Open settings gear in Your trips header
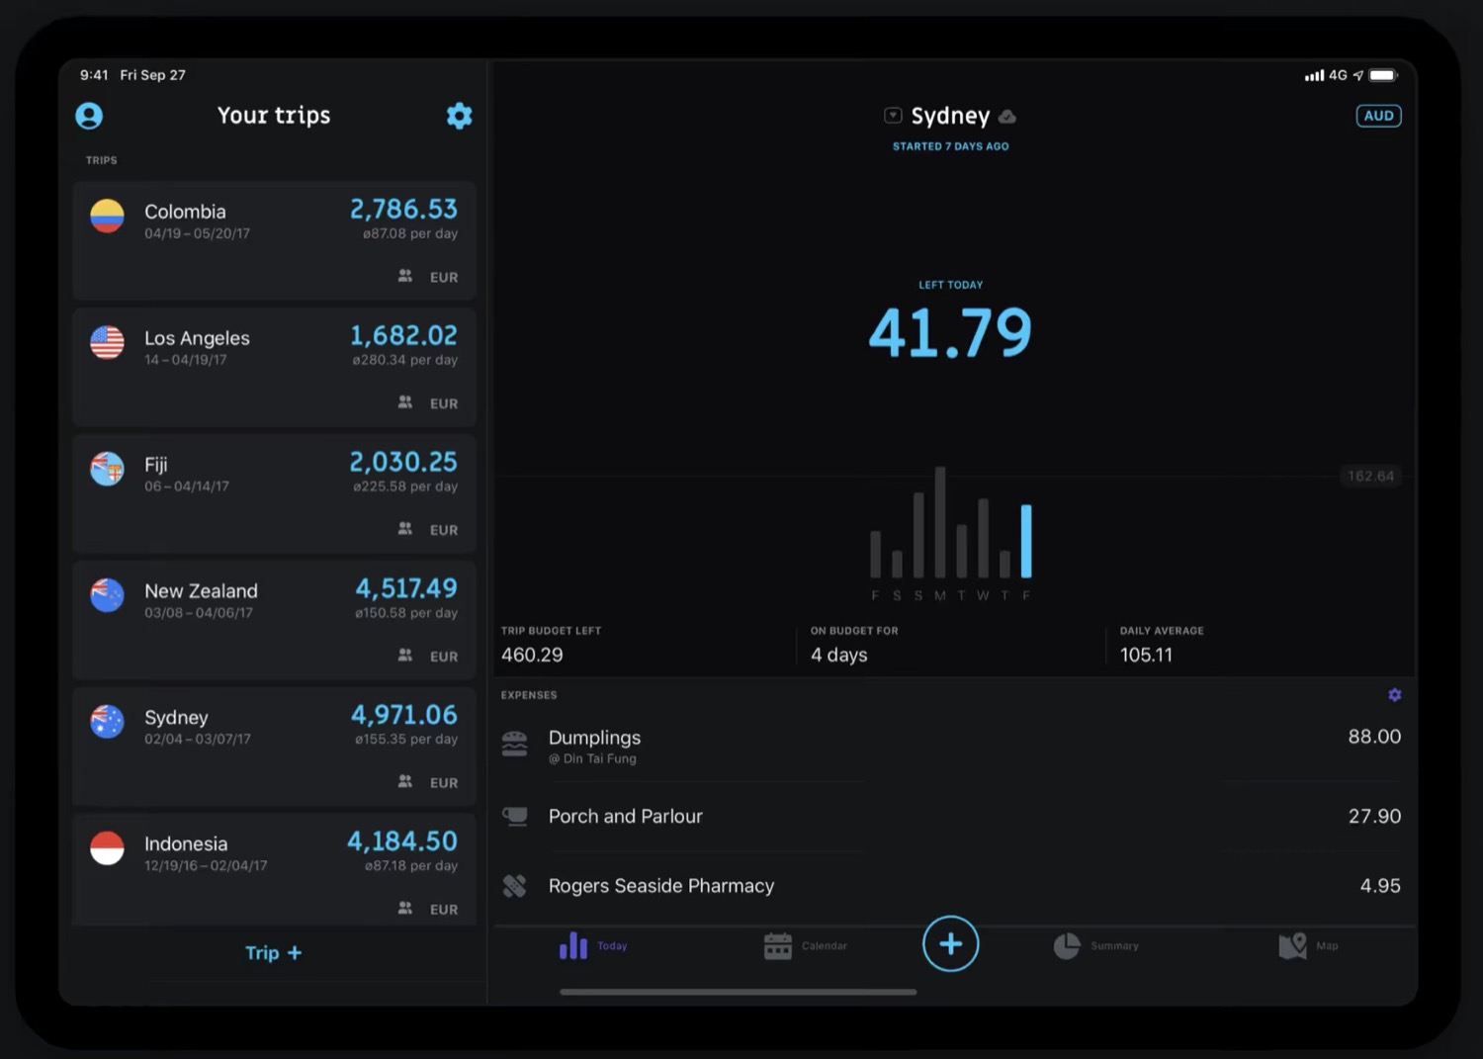The width and height of the screenshot is (1483, 1059). (459, 116)
